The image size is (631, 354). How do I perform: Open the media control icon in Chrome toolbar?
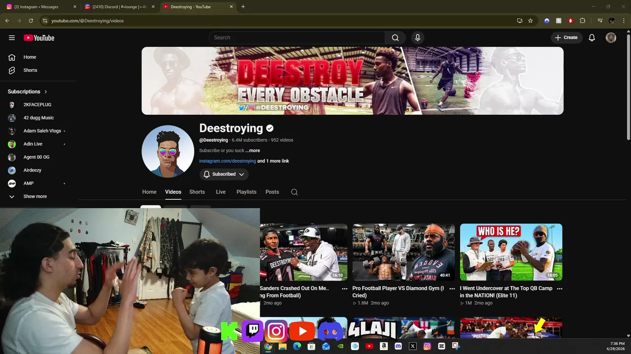(600, 21)
